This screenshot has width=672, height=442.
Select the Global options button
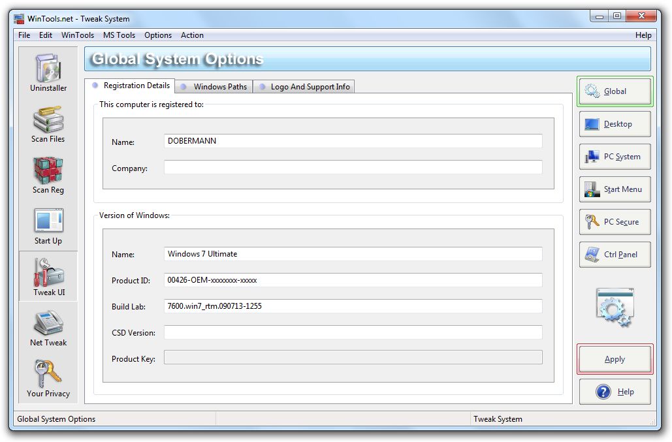point(615,91)
